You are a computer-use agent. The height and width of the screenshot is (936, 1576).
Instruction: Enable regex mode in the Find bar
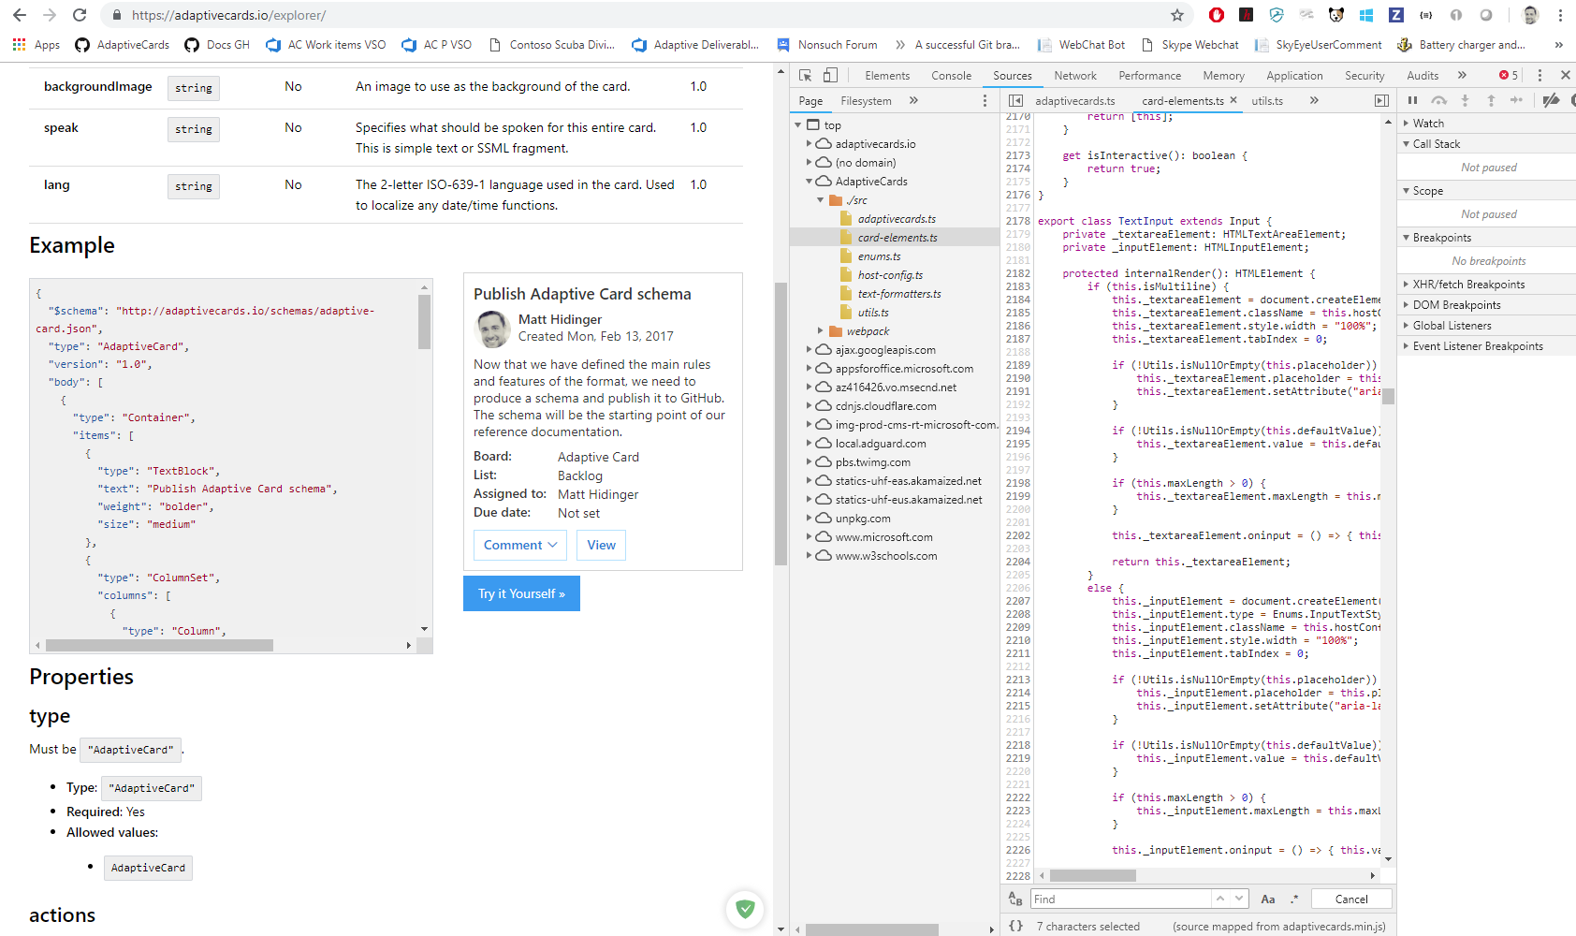point(1295,899)
